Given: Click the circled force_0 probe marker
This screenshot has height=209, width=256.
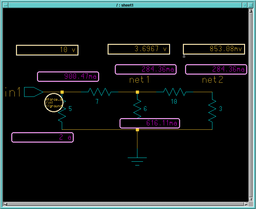Looking at the screenshot, I should click(54, 102).
